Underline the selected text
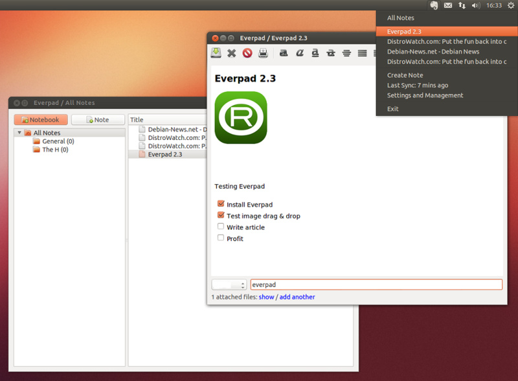518x381 pixels. [315, 53]
